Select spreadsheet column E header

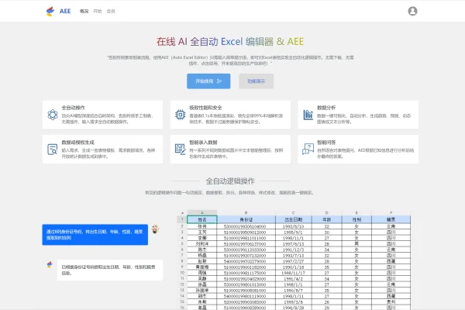pyautogui.click(x=356, y=212)
